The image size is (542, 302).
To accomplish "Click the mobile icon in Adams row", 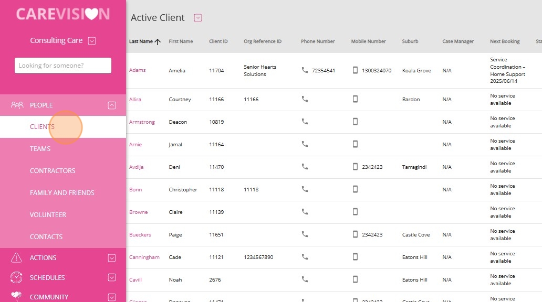I will point(355,70).
